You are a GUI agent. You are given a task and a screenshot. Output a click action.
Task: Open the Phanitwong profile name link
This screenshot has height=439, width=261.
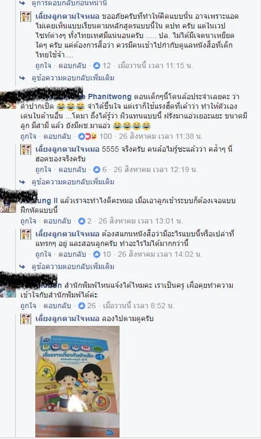[109, 97]
